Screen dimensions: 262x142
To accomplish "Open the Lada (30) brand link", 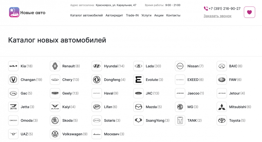I will click(153, 66).
